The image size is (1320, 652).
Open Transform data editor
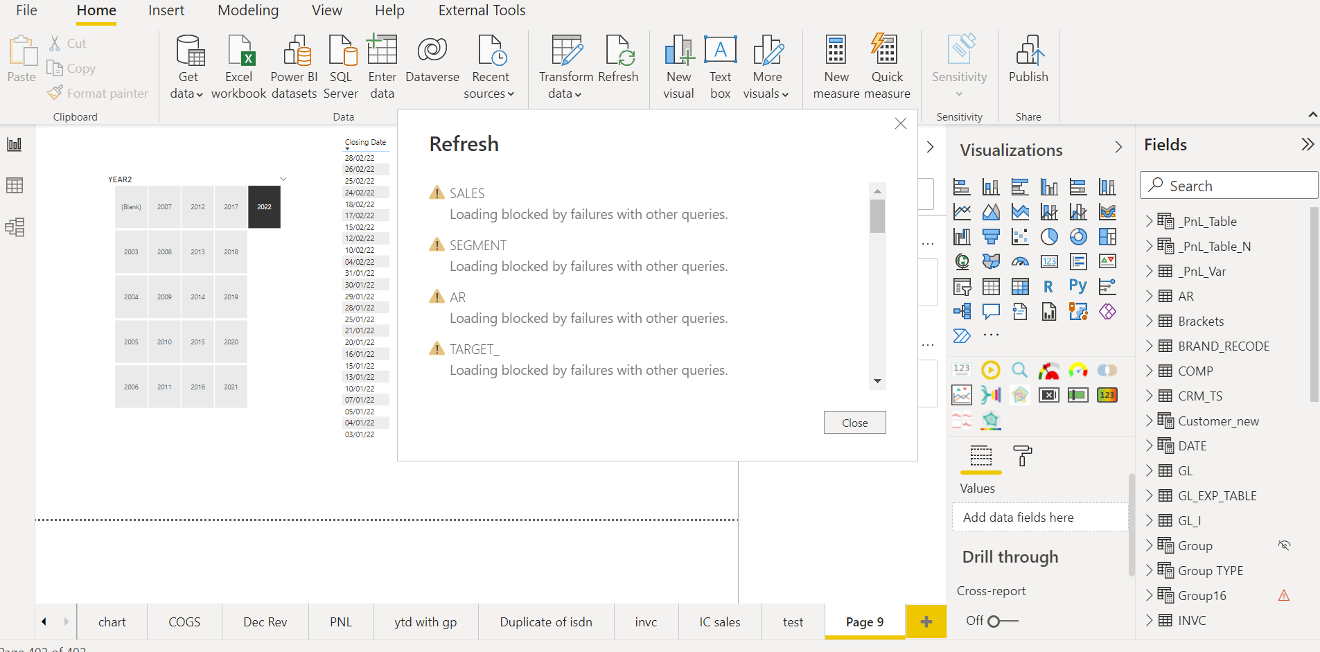tap(566, 67)
